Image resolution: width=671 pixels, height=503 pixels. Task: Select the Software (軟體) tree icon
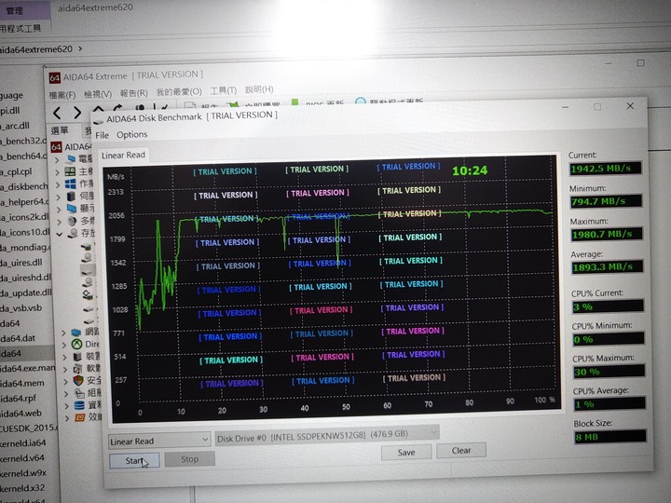point(78,368)
